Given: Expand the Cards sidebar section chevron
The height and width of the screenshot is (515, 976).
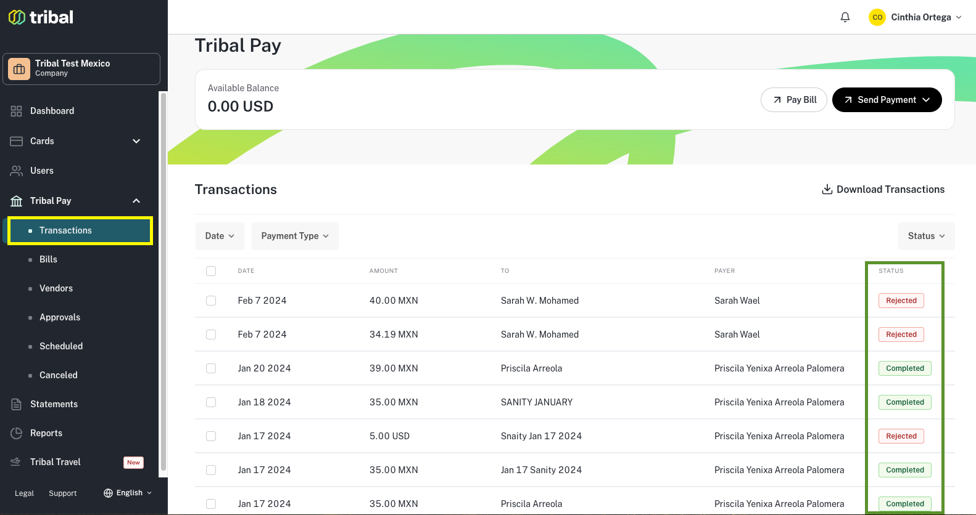Looking at the screenshot, I should point(136,141).
